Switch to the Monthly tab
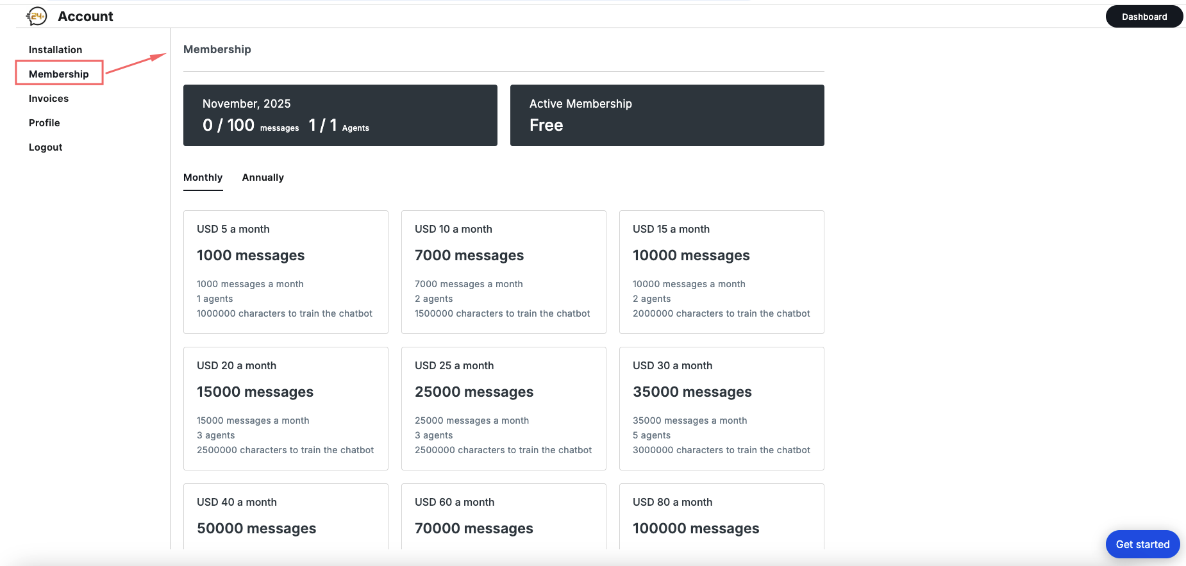 [203, 178]
